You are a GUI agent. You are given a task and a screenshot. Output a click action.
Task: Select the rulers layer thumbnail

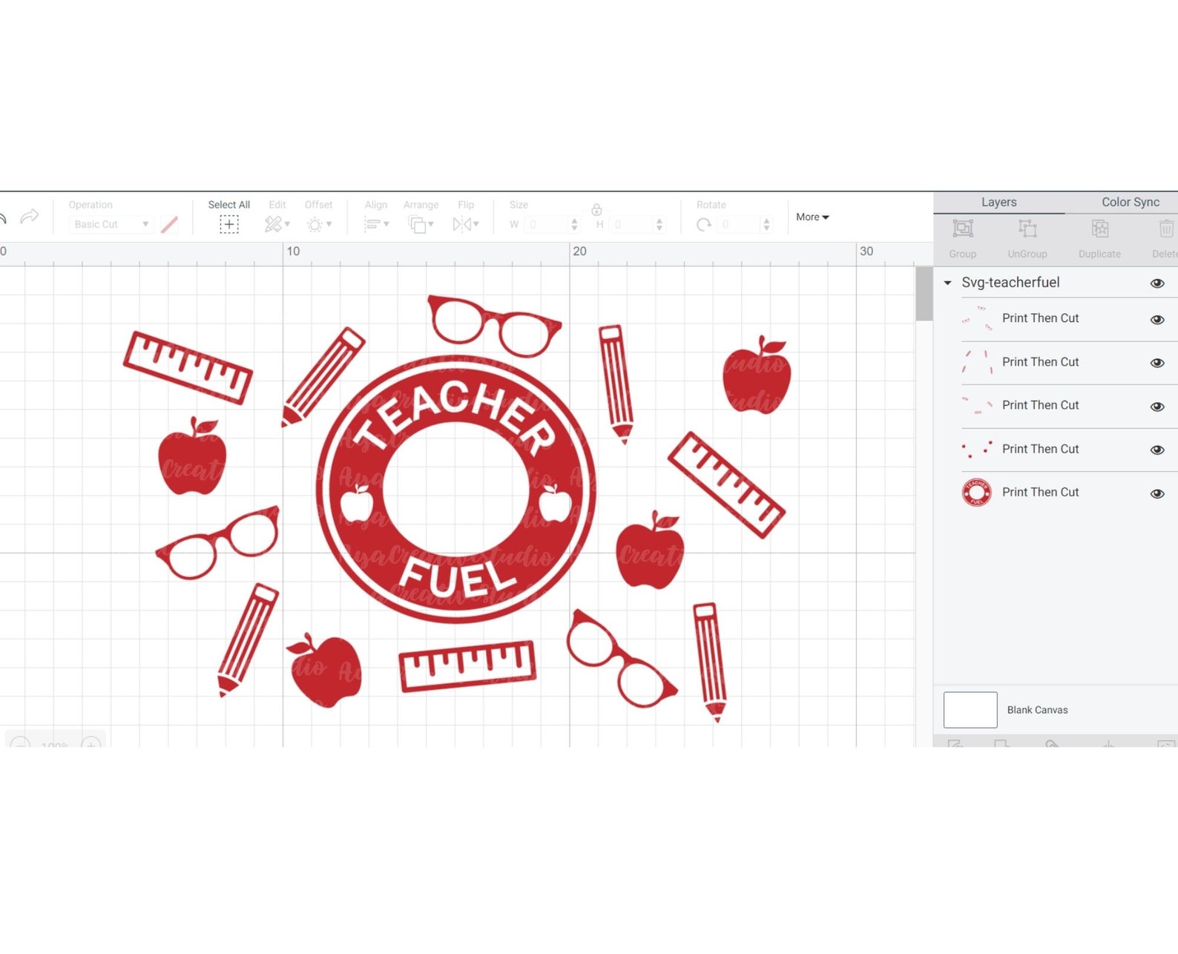pos(978,406)
